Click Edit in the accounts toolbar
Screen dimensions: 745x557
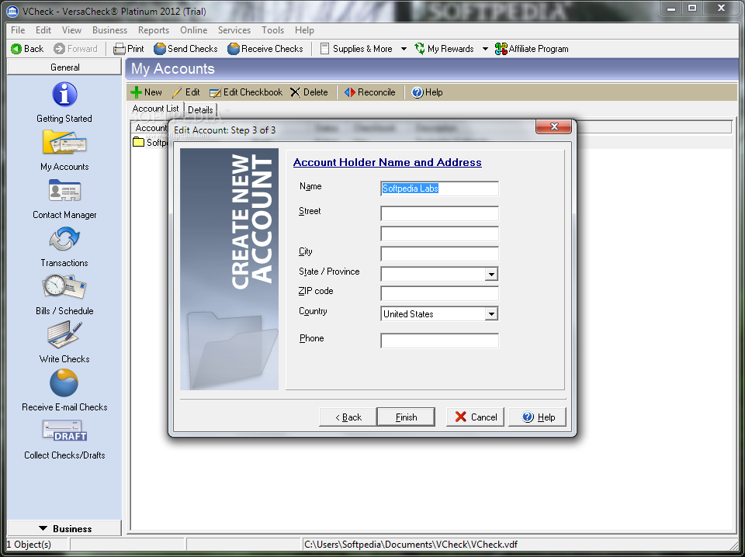point(185,92)
